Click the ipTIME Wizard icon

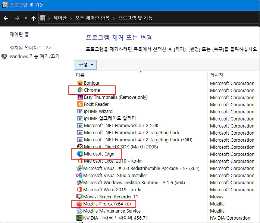coord(80,111)
